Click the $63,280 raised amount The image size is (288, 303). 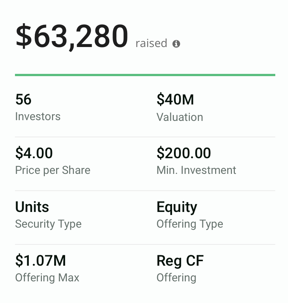pos(71,37)
